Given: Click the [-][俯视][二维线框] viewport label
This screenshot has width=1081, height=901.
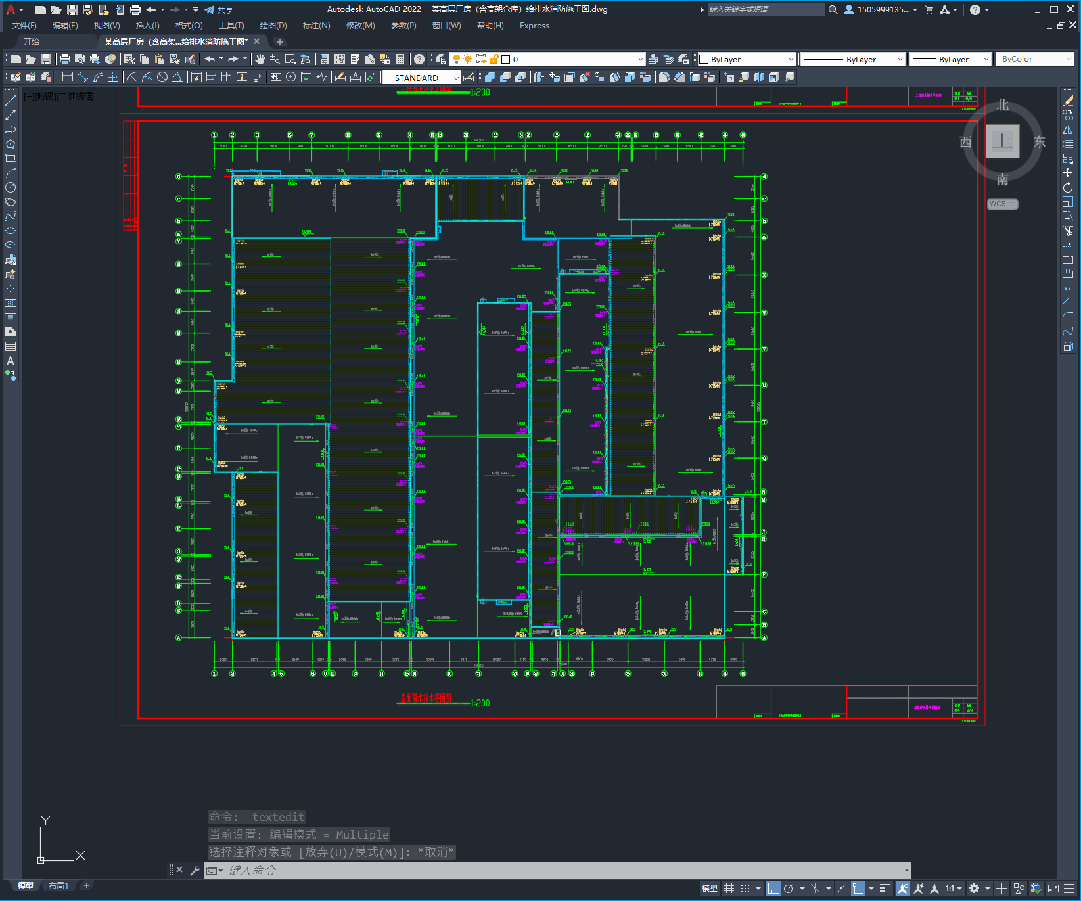Looking at the screenshot, I should click(59, 96).
